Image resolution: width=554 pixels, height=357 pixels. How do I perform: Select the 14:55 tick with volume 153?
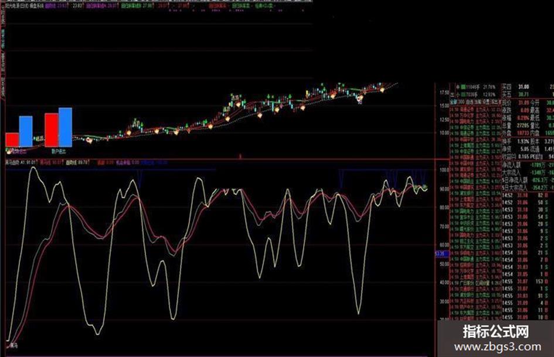[528, 281]
